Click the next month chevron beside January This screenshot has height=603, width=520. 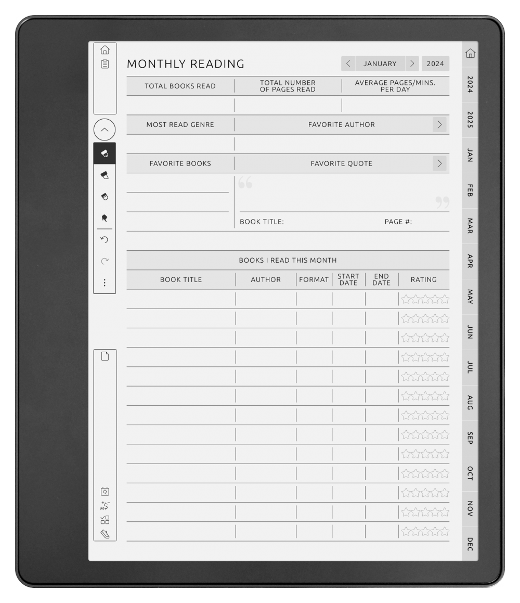[412, 63]
